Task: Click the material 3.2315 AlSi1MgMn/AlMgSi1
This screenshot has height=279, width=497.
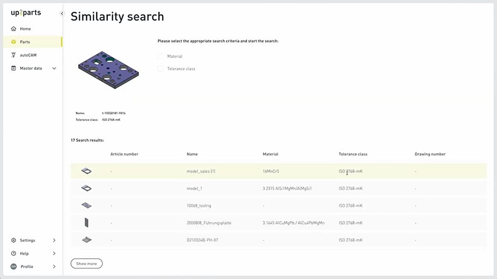Action: pyautogui.click(x=287, y=188)
